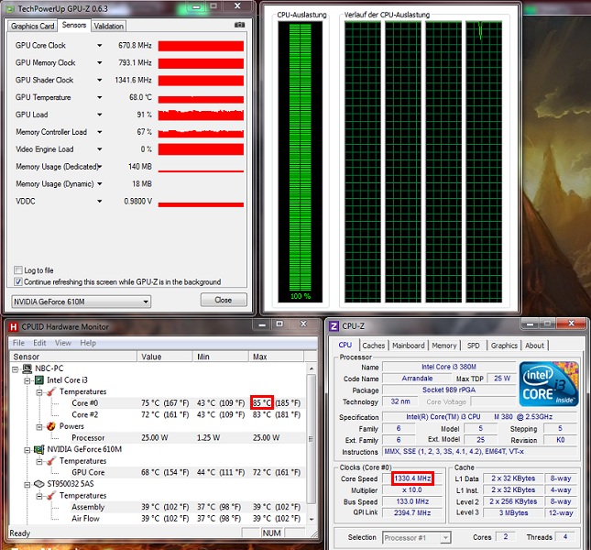Open the Validation tab in GPU-Z
This screenshot has height=550, width=591.
coord(108,26)
